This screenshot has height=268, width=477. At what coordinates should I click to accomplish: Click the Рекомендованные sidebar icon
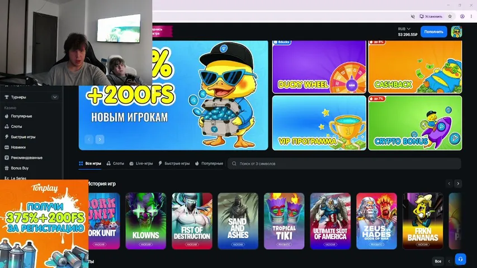click(7, 157)
